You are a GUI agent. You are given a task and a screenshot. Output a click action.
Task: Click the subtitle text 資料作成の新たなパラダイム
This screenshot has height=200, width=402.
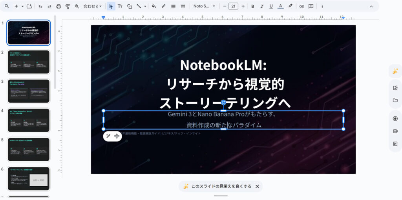coord(223,125)
